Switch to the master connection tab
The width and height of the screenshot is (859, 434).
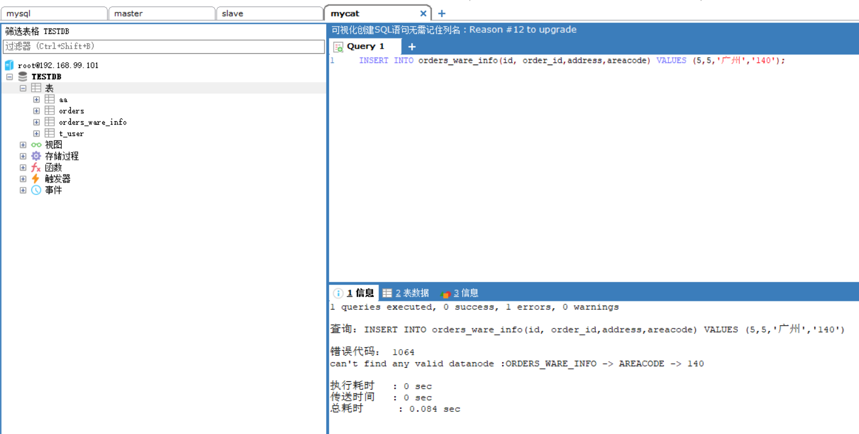click(162, 14)
